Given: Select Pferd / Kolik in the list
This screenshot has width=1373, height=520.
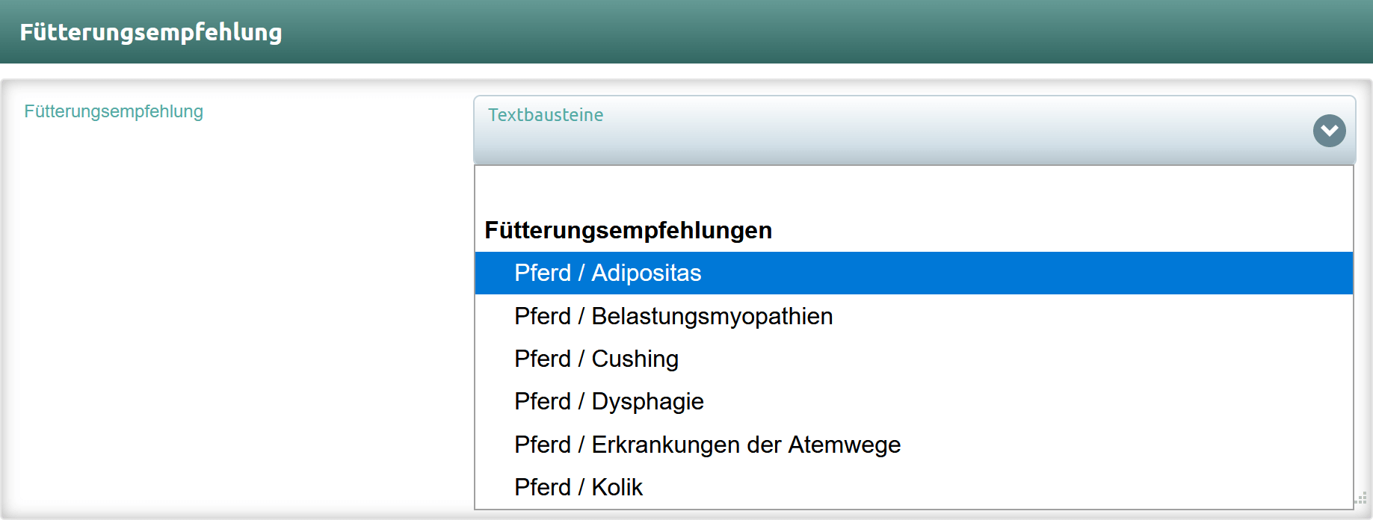Looking at the screenshot, I should click(x=913, y=487).
